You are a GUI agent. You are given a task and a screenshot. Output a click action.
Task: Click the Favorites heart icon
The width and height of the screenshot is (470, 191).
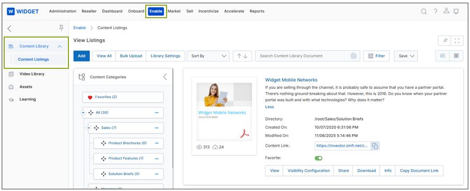click(x=90, y=97)
